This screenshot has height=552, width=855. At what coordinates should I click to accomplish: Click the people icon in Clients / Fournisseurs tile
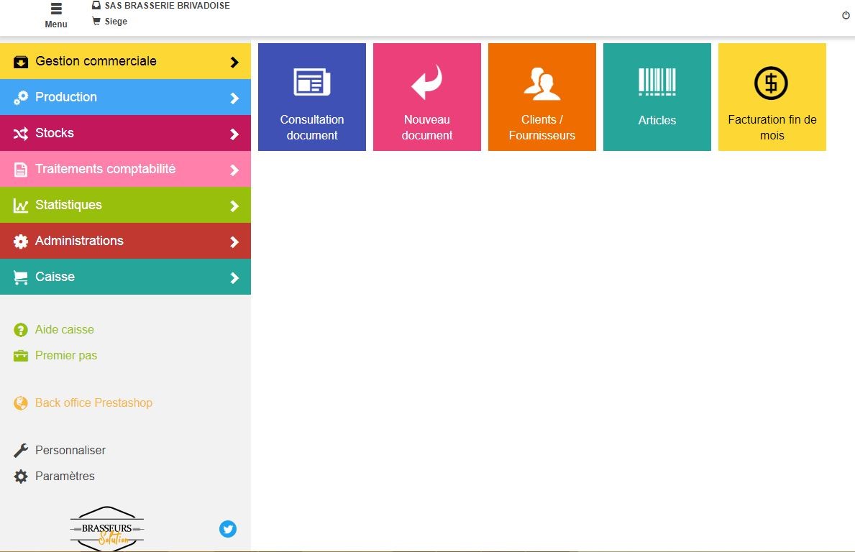pos(542,83)
